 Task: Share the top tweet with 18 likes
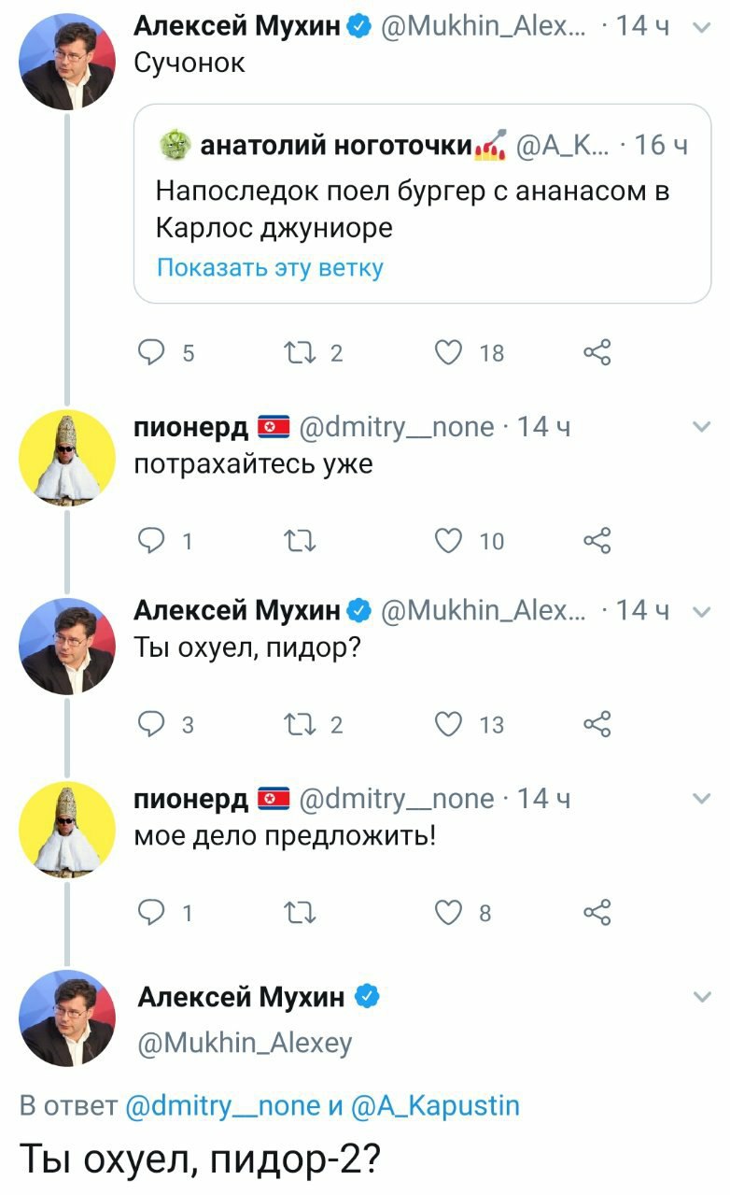click(x=597, y=353)
